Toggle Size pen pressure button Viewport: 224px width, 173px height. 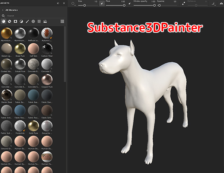click(x=102, y=3)
